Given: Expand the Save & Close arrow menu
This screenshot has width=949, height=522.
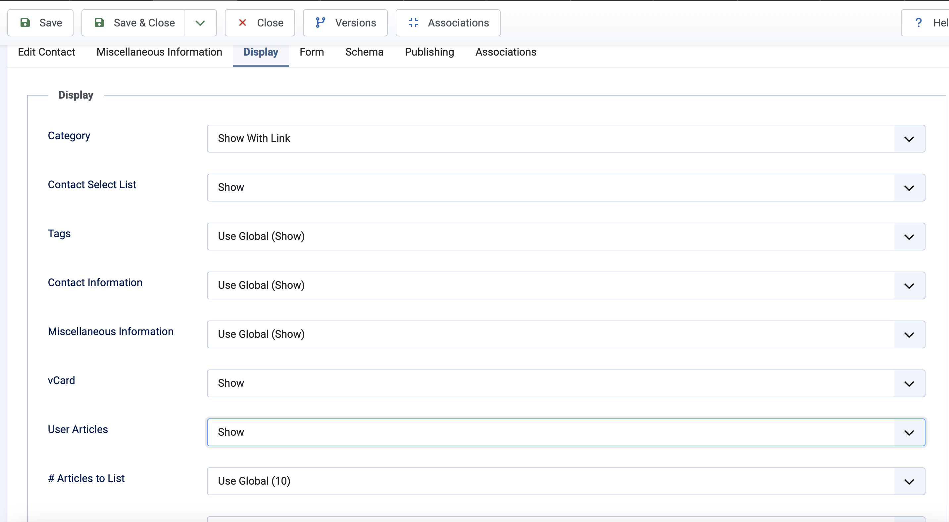Looking at the screenshot, I should pos(200,23).
